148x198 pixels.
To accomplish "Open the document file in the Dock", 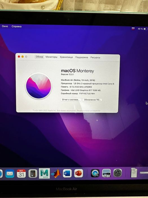I will click(x=134, y=173).
